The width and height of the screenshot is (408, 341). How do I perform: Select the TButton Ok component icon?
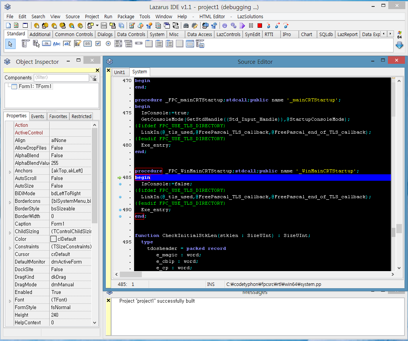[x=46, y=44]
